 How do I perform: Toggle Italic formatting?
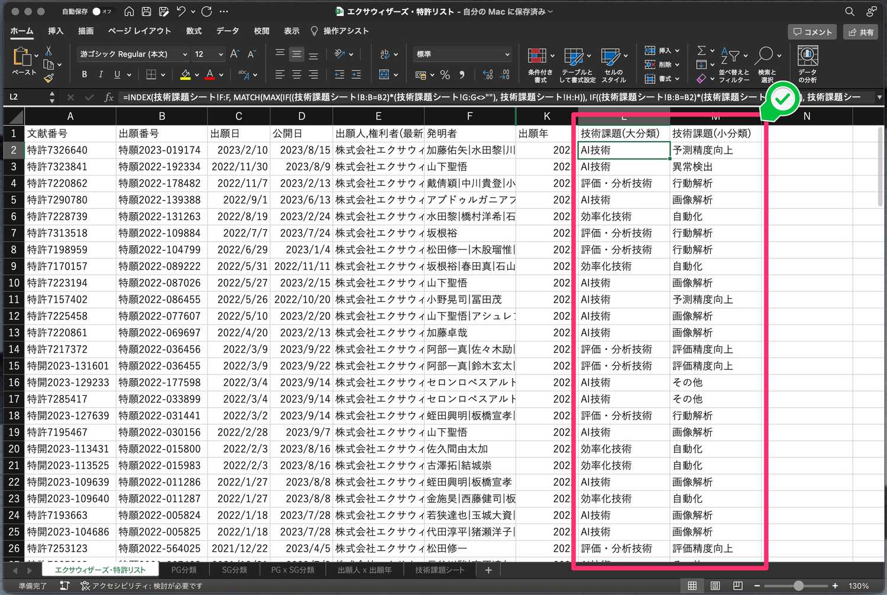tap(101, 74)
